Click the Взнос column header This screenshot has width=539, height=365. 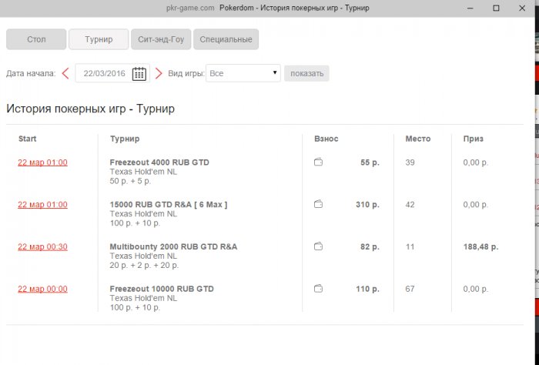tap(326, 139)
